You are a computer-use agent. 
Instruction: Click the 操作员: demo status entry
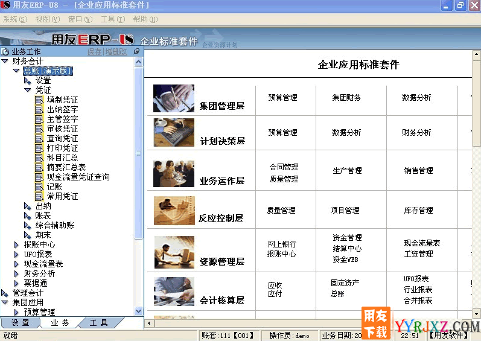pyautogui.click(x=289, y=336)
